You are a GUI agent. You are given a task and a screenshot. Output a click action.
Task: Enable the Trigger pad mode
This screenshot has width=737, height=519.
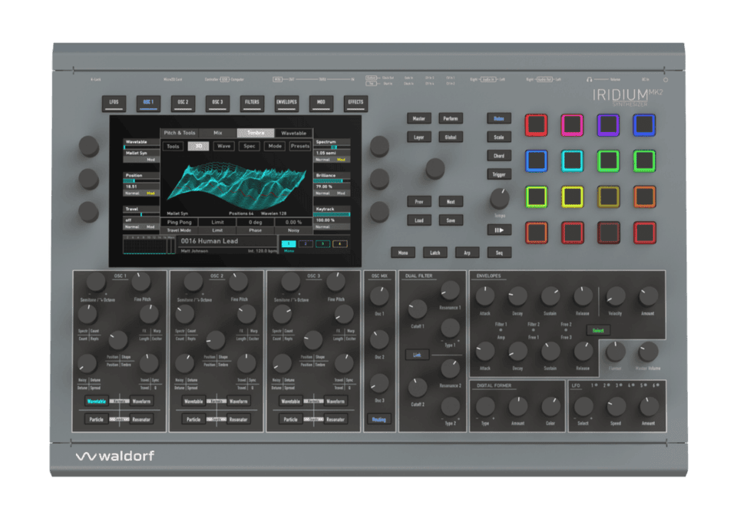499,174
